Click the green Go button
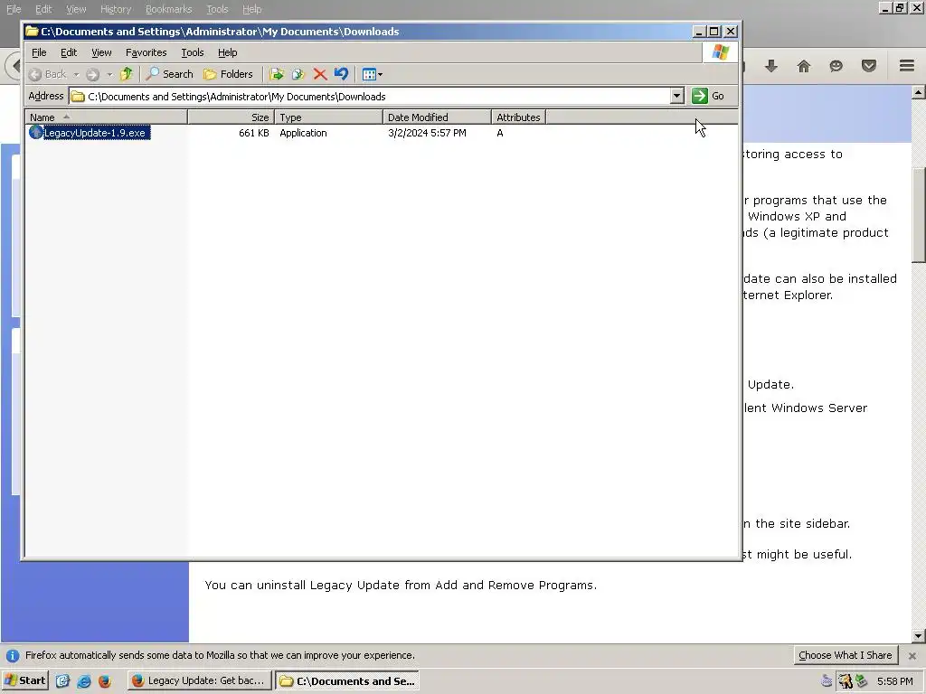This screenshot has height=694, width=926. (x=708, y=96)
